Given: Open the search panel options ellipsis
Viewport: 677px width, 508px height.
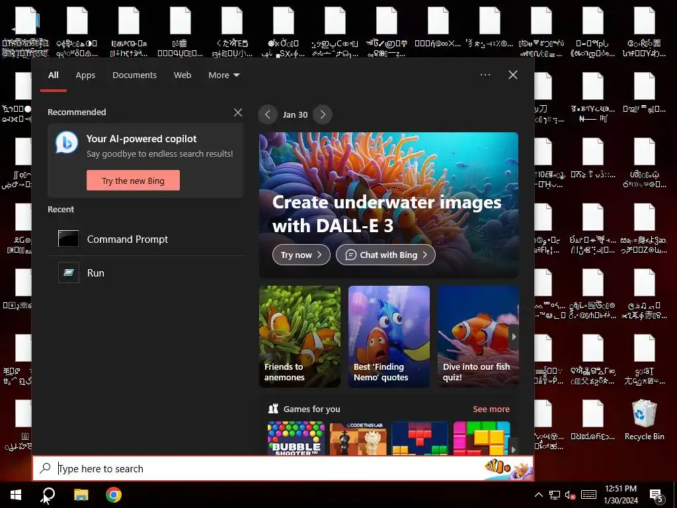Looking at the screenshot, I should 485,75.
